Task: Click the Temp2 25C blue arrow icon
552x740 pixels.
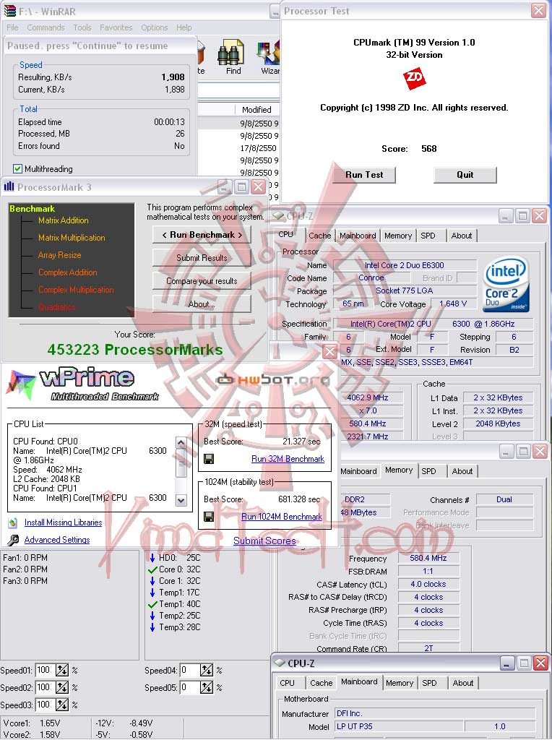Action: tap(152, 616)
